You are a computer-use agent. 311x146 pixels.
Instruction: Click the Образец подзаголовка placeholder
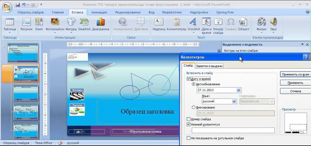click(x=145, y=131)
